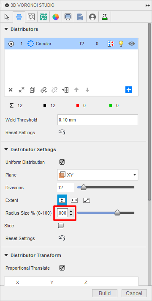Delete selected distributor with X icon

[11, 90]
